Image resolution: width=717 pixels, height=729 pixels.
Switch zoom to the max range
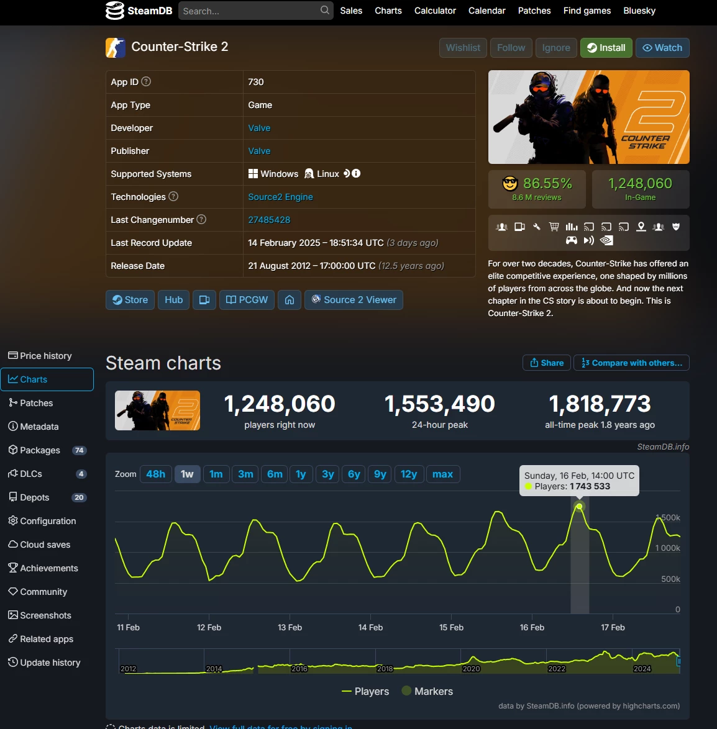[443, 474]
